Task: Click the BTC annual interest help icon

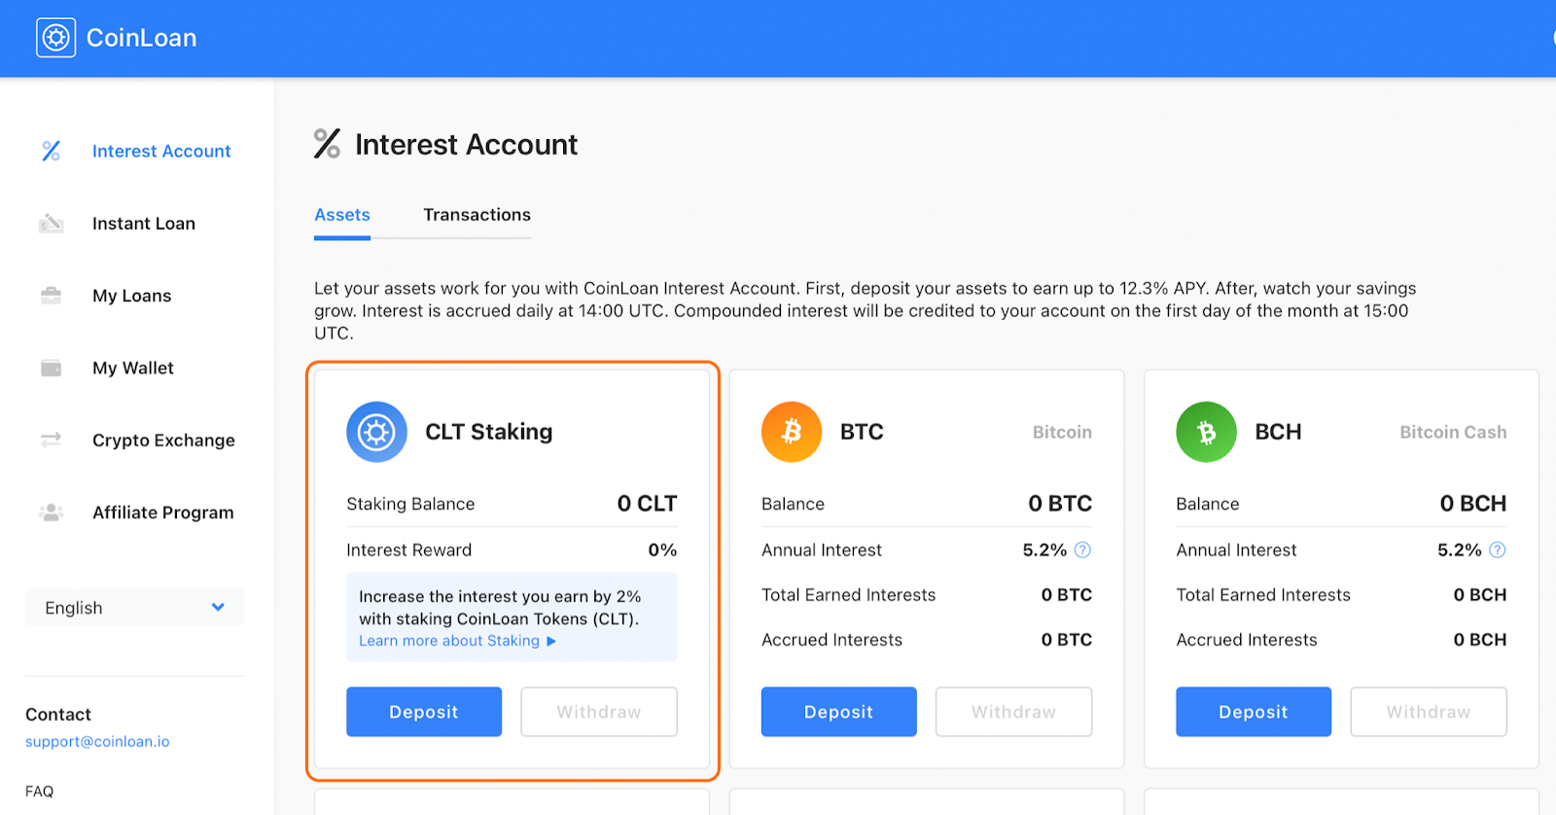Action: 1082,549
